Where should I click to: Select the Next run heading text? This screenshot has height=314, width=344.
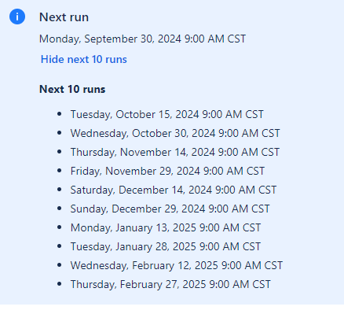(64, 17)
